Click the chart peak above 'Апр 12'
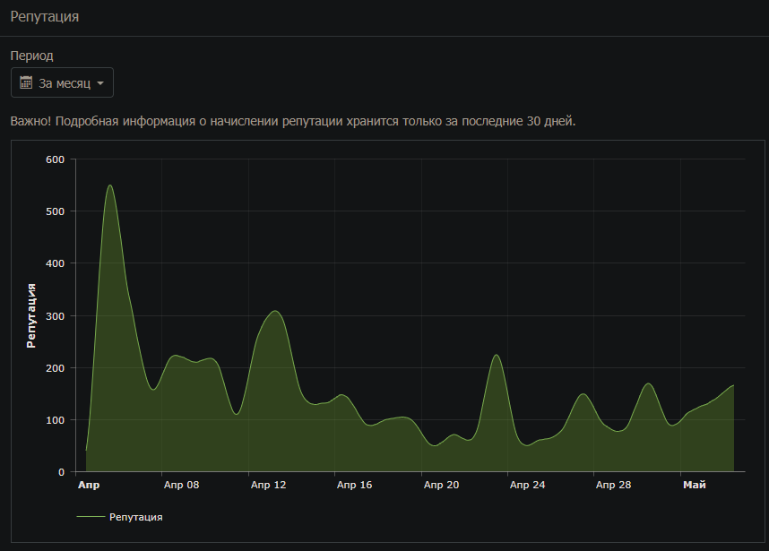769x551 pixels. click(275, 312)
